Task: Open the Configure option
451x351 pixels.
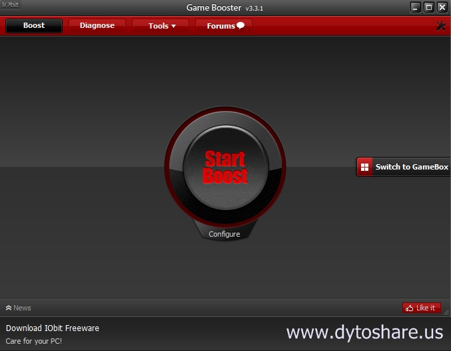Action: coord(225,234)
